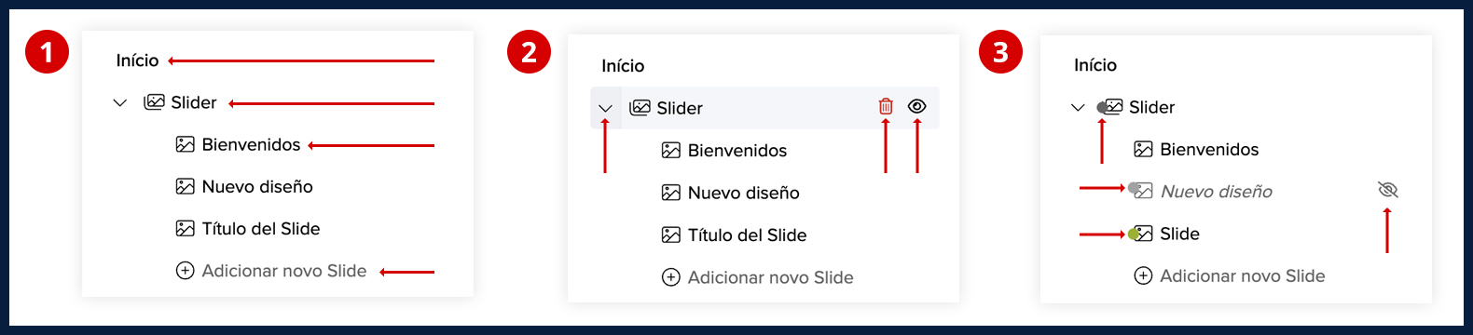Viewport: 1473px width, 335px height.
Task: Select the Bienvenidos slide in panel 2
Action: (x=736, y=151)
